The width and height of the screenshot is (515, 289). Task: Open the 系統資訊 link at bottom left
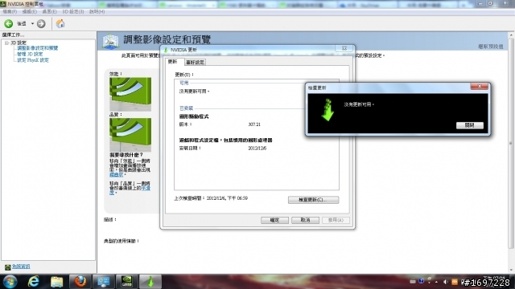tap(21, 267)
